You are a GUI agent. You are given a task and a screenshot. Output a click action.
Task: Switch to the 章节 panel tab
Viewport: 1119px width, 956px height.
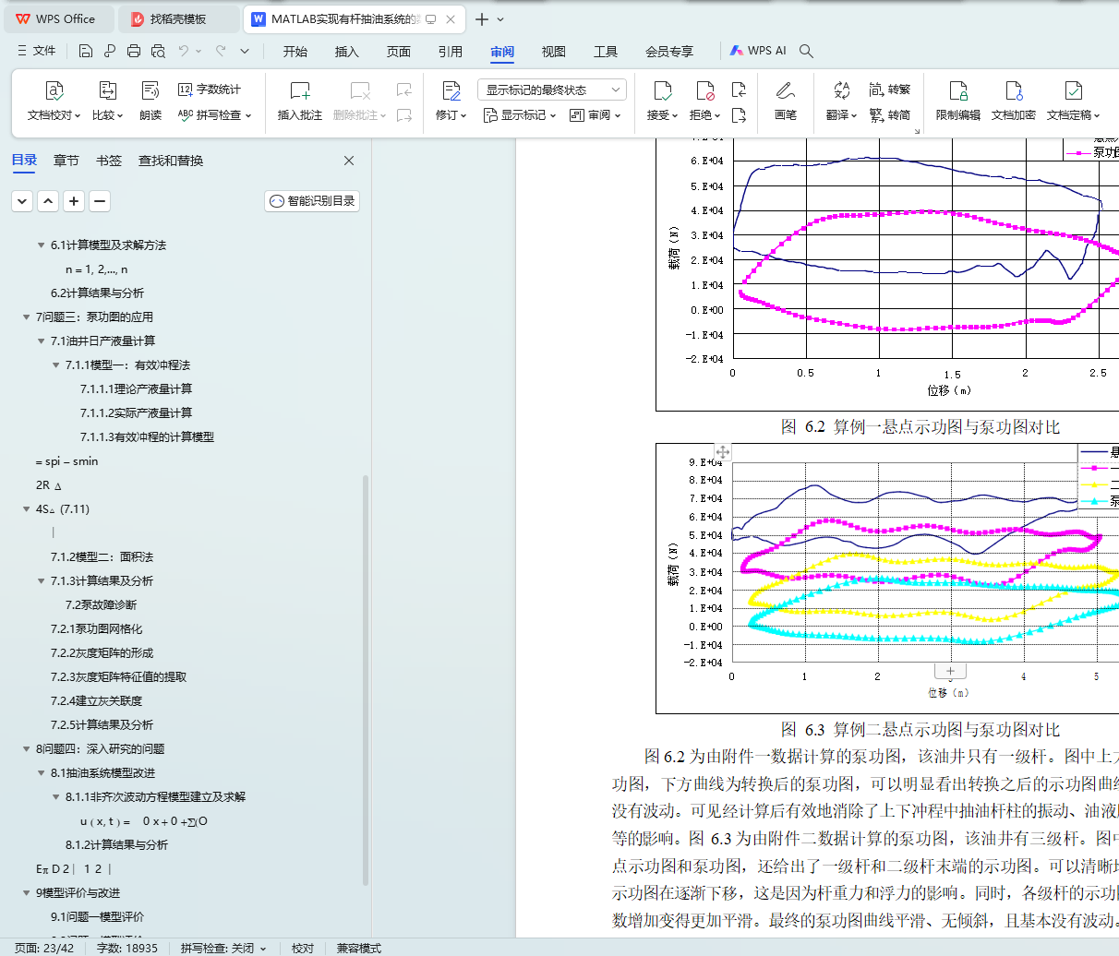tap(66, 161)
